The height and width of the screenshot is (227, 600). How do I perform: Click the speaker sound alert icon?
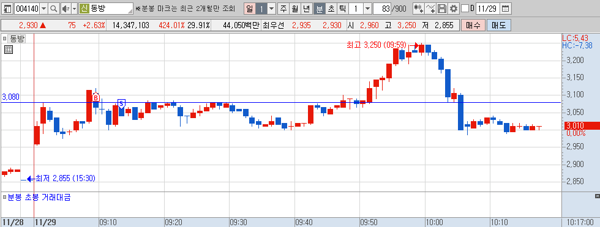(66, 9)
